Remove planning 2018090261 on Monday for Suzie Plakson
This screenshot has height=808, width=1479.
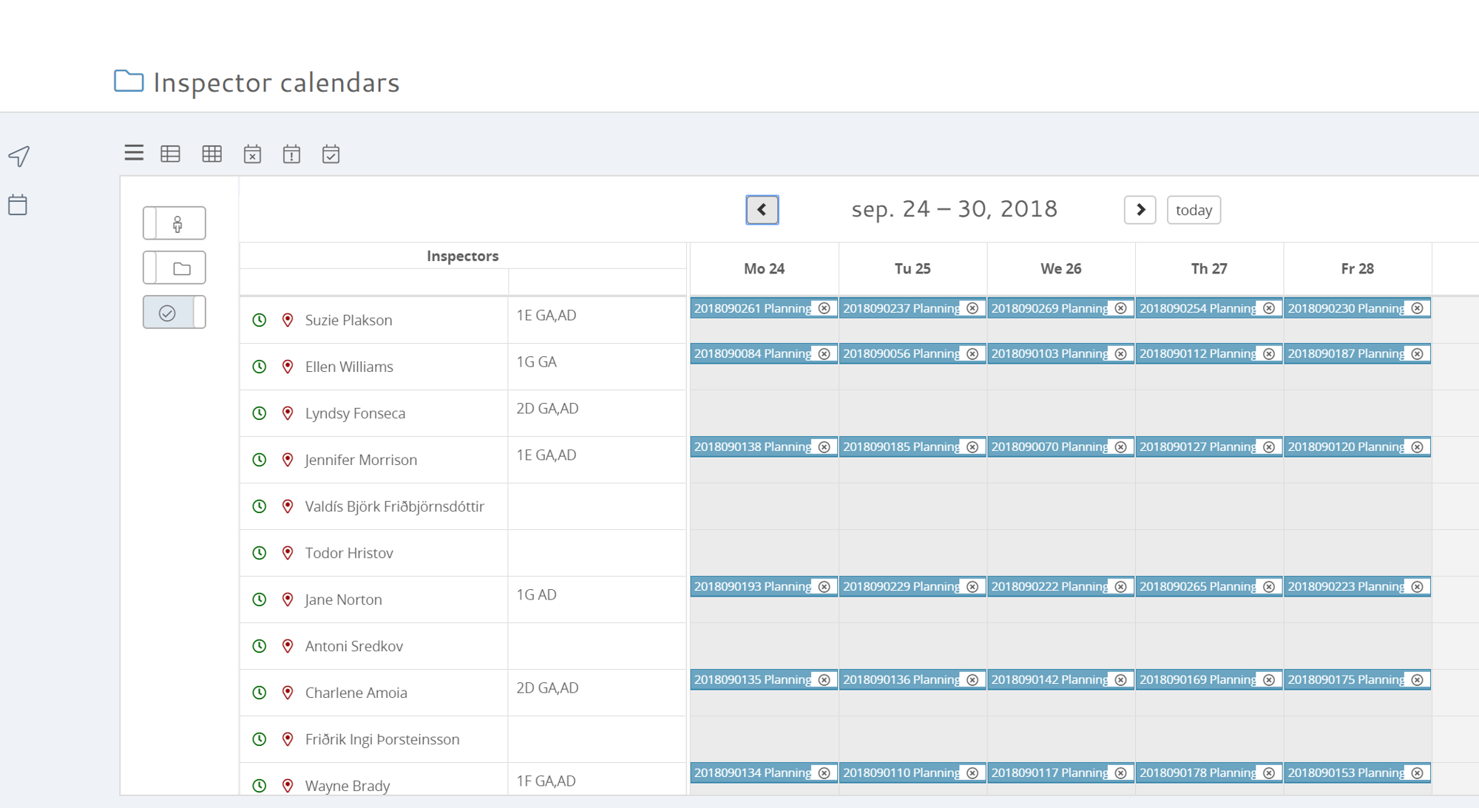[825, 308]
